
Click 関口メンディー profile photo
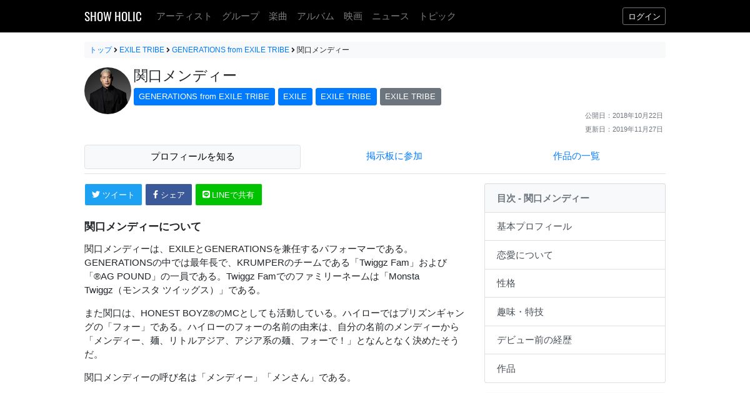click(x=107, y=90)
